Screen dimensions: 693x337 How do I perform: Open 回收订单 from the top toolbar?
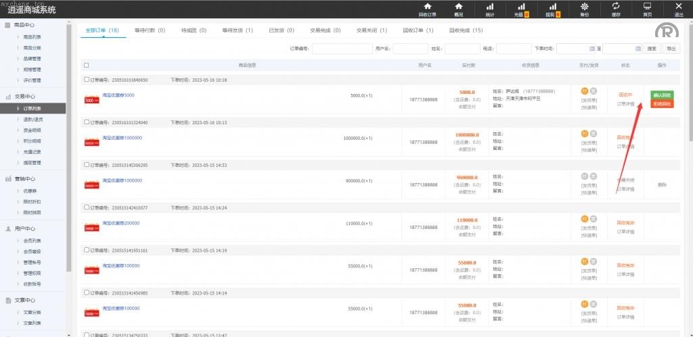(427, 9)
